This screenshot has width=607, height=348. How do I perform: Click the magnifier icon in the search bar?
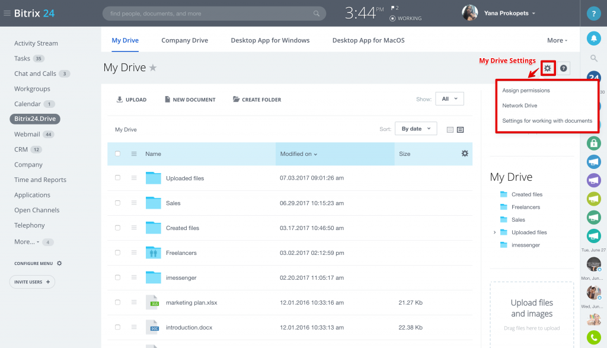317,14
